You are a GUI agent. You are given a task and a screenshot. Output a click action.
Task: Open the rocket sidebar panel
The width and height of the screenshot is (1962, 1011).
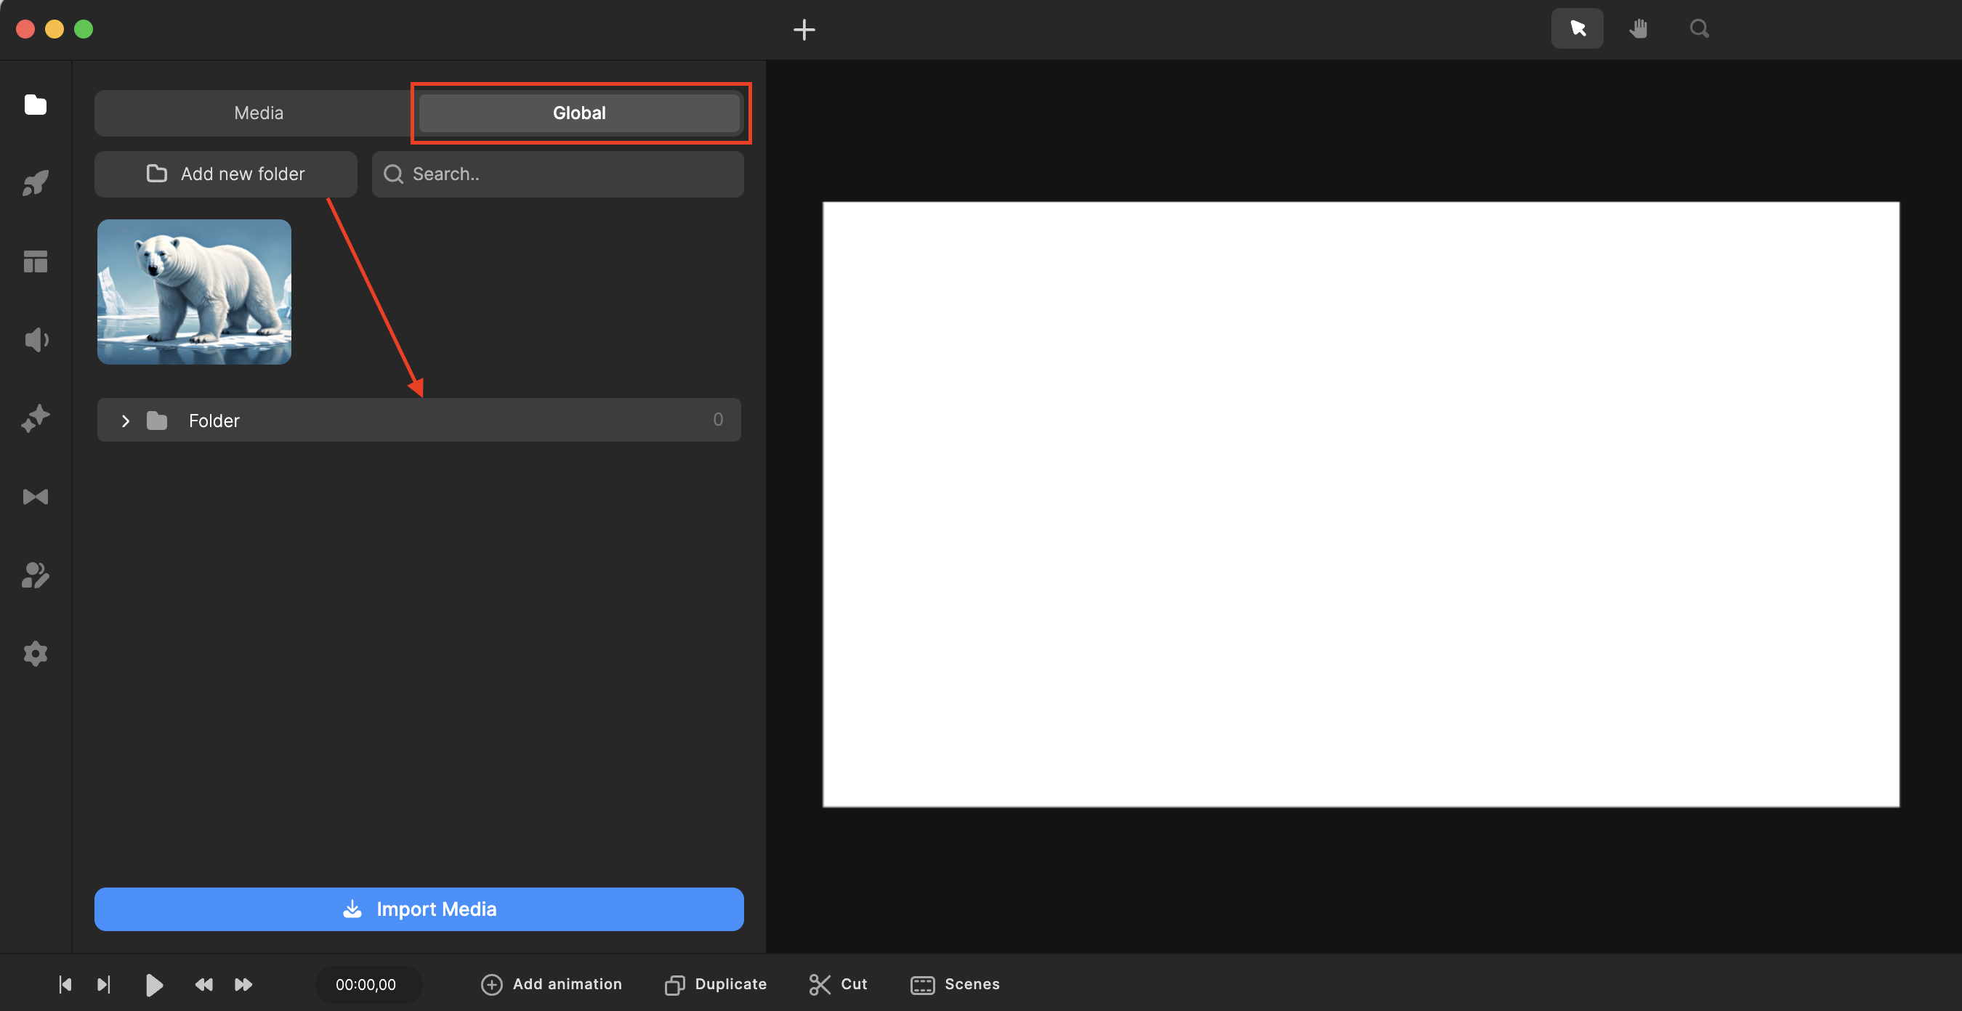point(35,183)
